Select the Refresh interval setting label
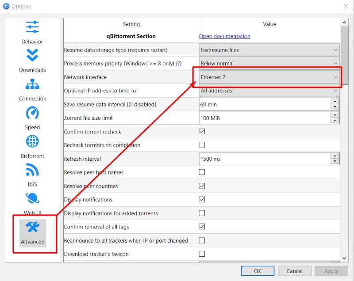The width and height of the screenshot is (354, 281). click(x=82, y=159)
